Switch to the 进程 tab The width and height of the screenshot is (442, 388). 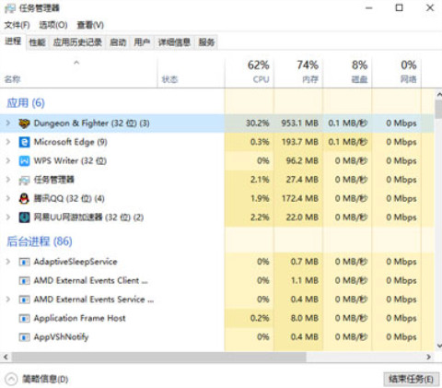coord(13,41)
